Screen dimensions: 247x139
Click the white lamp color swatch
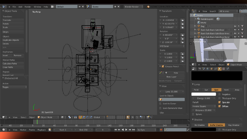tap(203, 94)
